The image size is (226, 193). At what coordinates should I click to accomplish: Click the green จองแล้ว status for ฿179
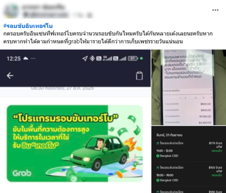217,151
